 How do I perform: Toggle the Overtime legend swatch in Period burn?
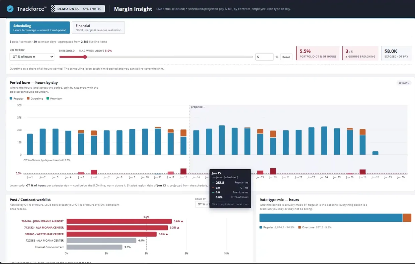coord(28,99)
